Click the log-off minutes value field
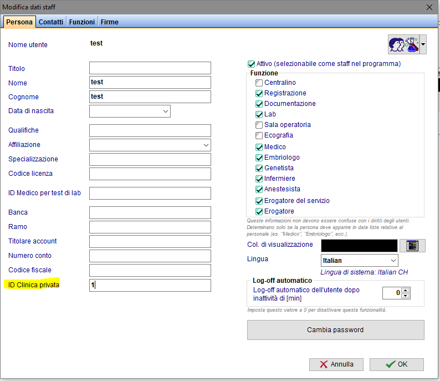 [x=392, y=293]
